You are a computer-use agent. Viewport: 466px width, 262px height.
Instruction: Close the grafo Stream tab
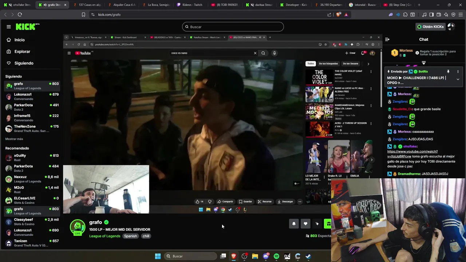click(65, 5)
